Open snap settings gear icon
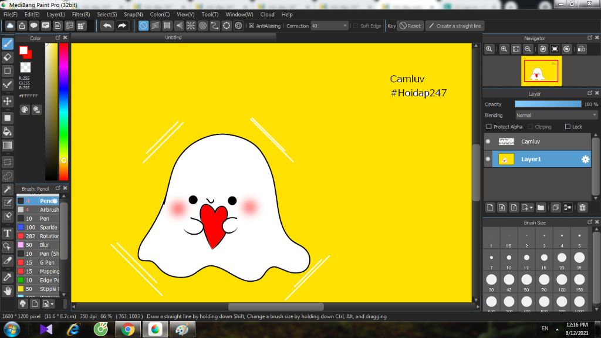Image resolution: width=601 pixels, height=338 pixels. click(238, 26)
